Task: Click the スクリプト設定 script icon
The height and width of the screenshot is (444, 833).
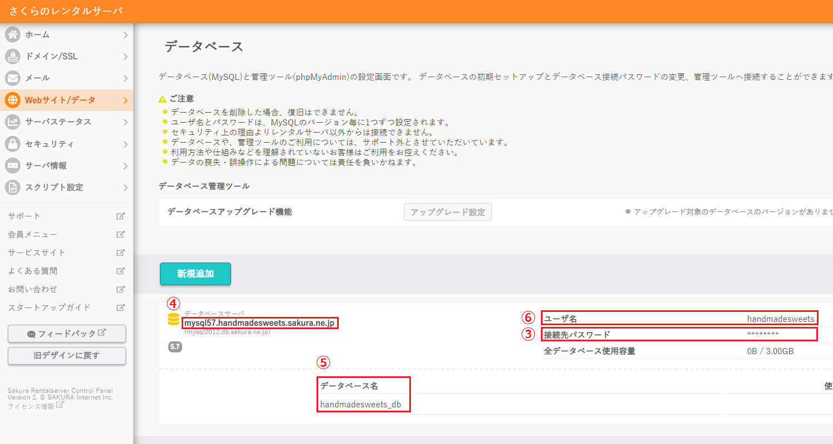Action: (12, 187)
